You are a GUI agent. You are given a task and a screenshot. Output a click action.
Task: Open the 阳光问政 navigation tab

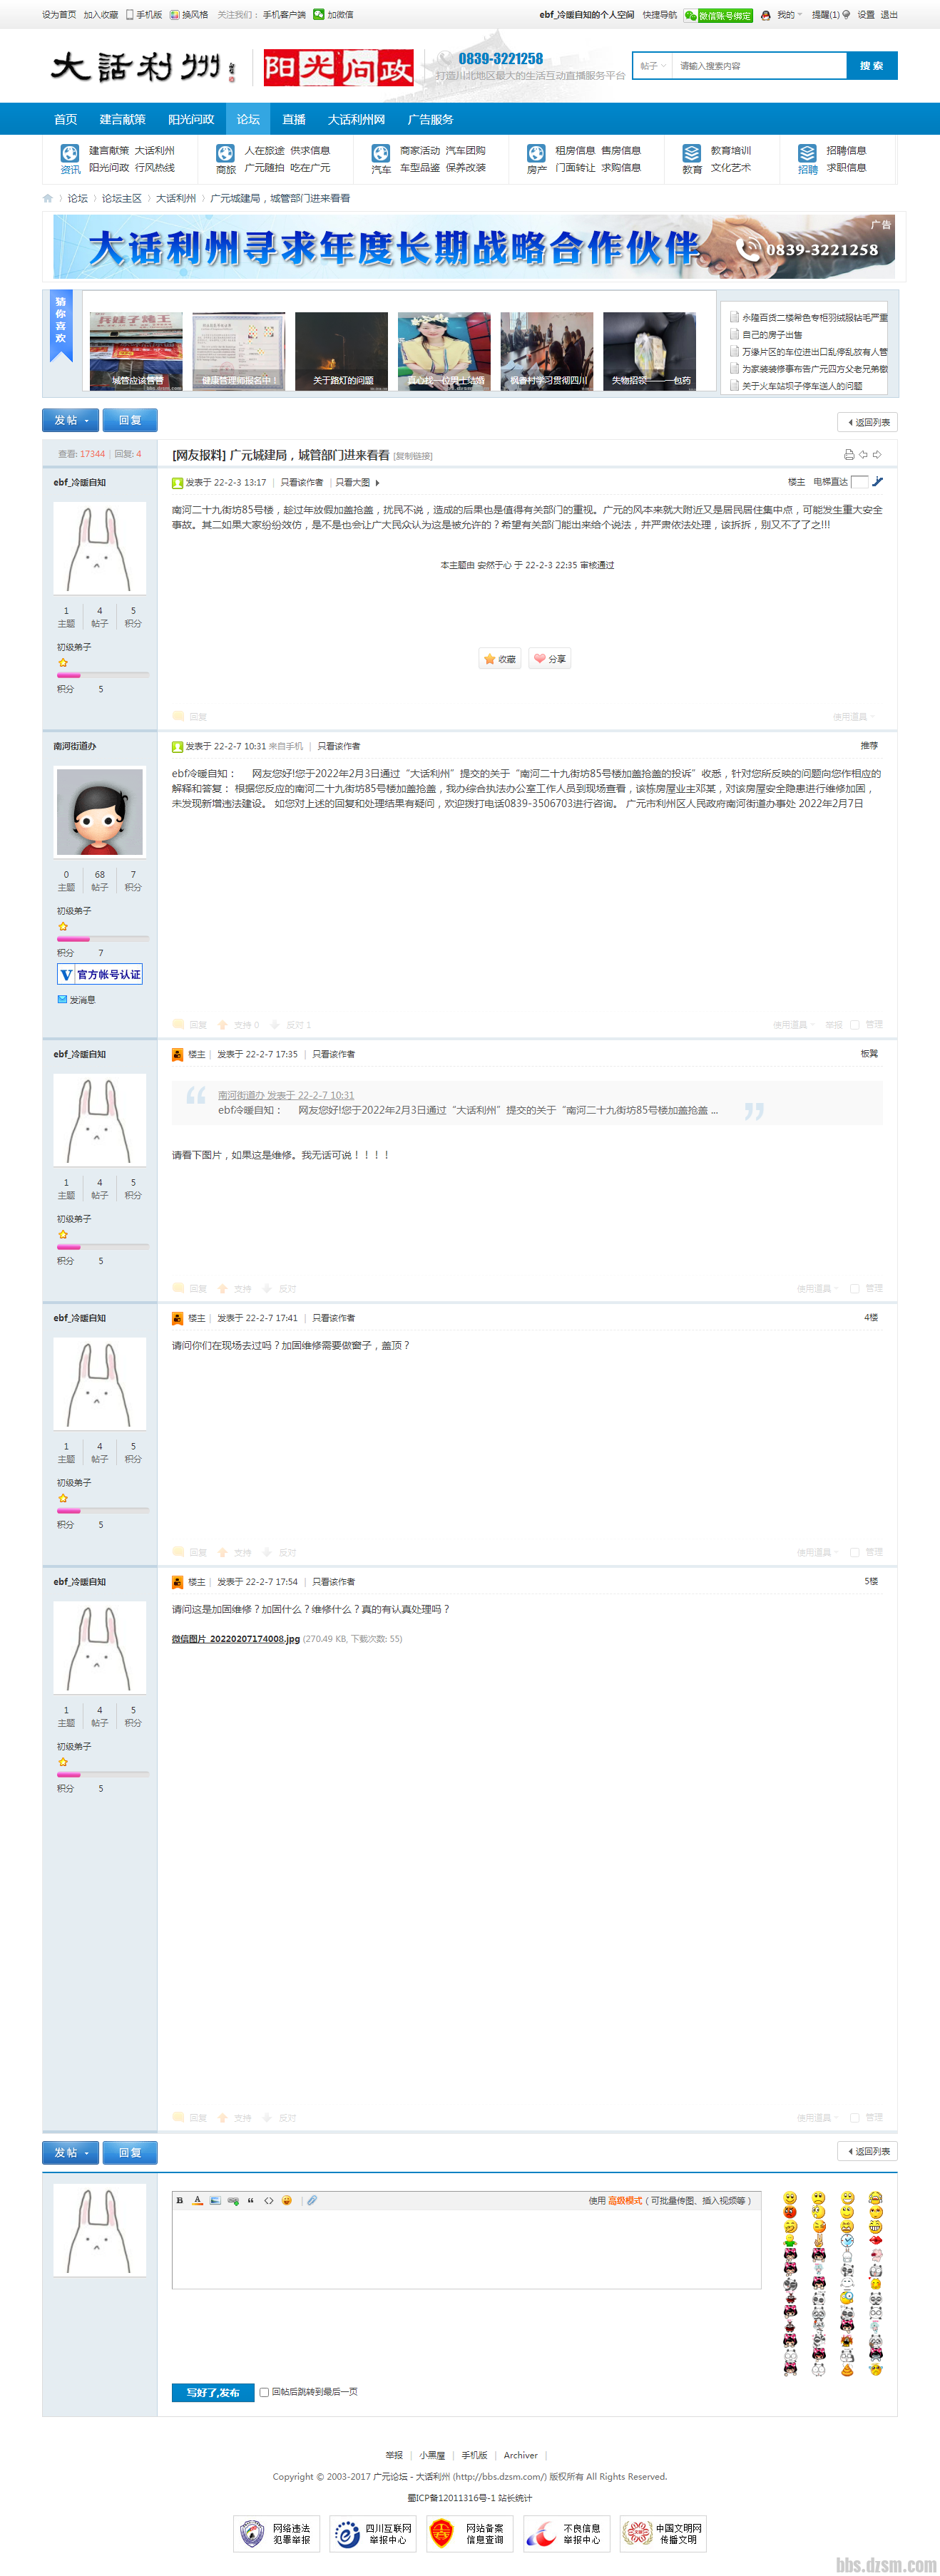click(x=191, y=119)
